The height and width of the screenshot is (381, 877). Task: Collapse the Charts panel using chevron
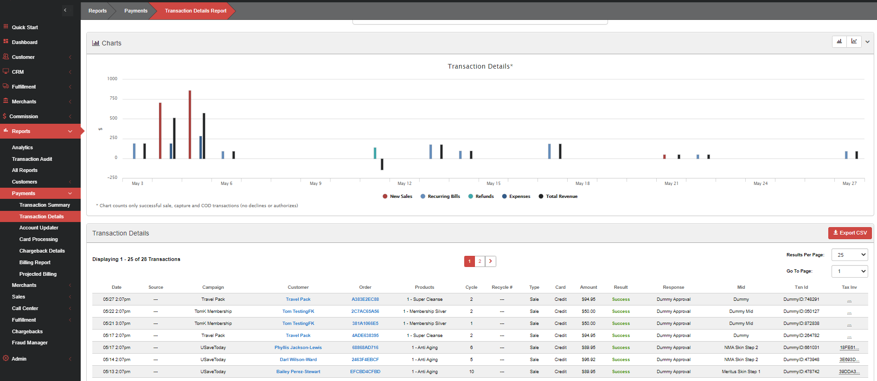(867, 42)
